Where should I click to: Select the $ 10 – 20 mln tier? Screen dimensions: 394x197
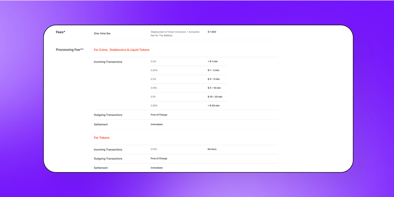pos(215,97)
